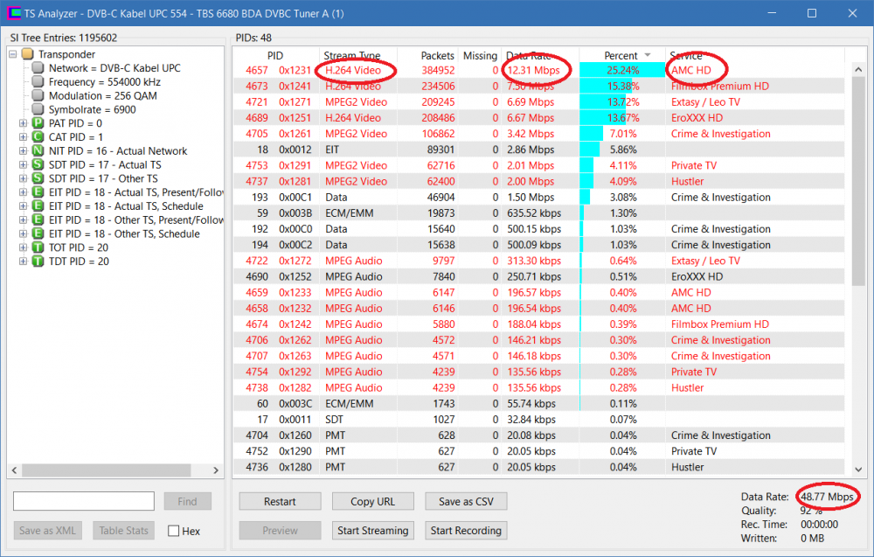Viewport: 874px width, 557px height.
Task: Click the Table Stats button
Action: [124, 530]
